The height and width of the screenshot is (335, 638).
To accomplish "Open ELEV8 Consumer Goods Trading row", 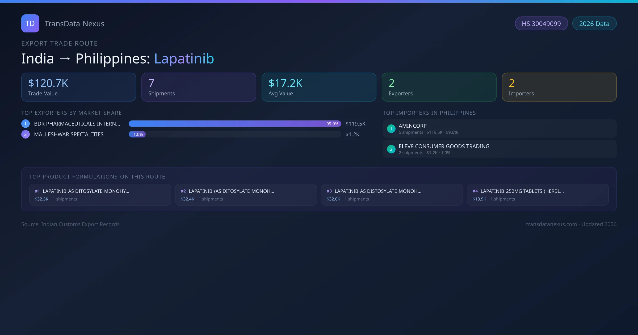I will coord(500,149).
